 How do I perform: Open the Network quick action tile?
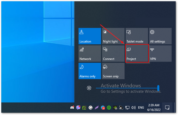click(90, 54)
